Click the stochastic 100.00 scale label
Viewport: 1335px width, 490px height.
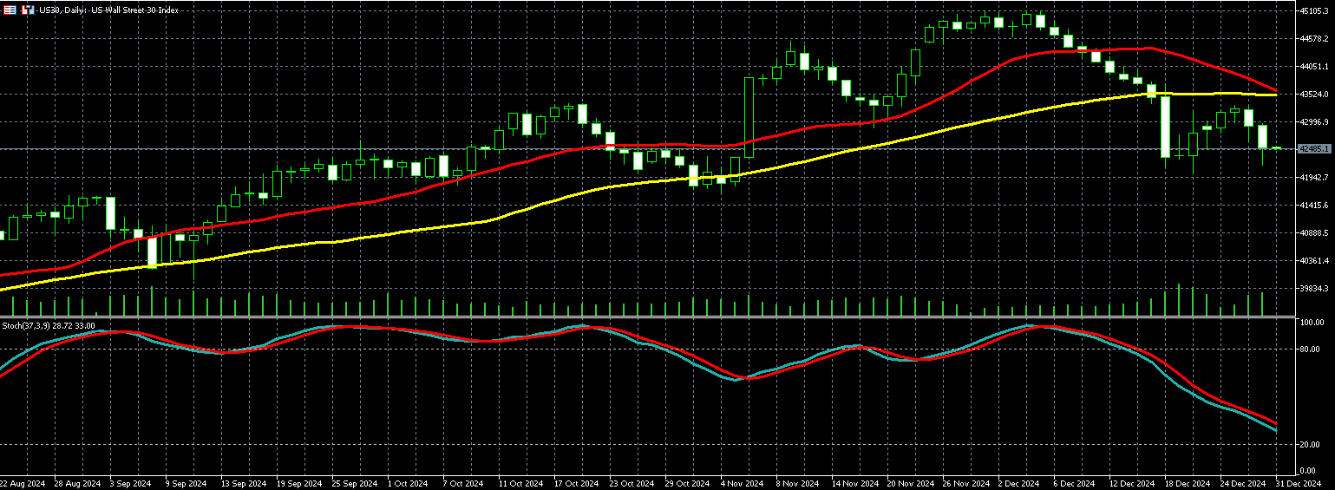click(1312, 323)
